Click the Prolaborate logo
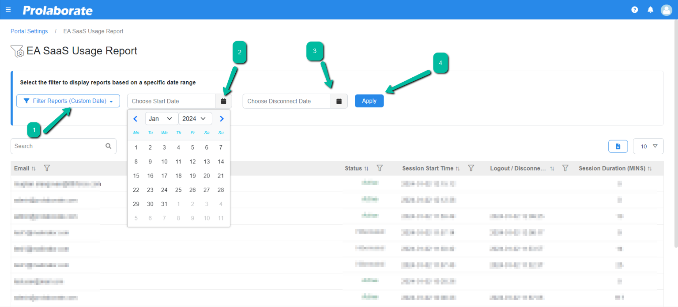The image size is (678, 307). click(58, 10)
